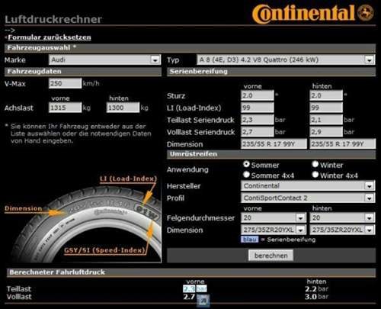The height and width of the screenshot is (309, 381).
Task: Click the Teillast hinten value 2.2 bar
Action: tap(316, 289)
